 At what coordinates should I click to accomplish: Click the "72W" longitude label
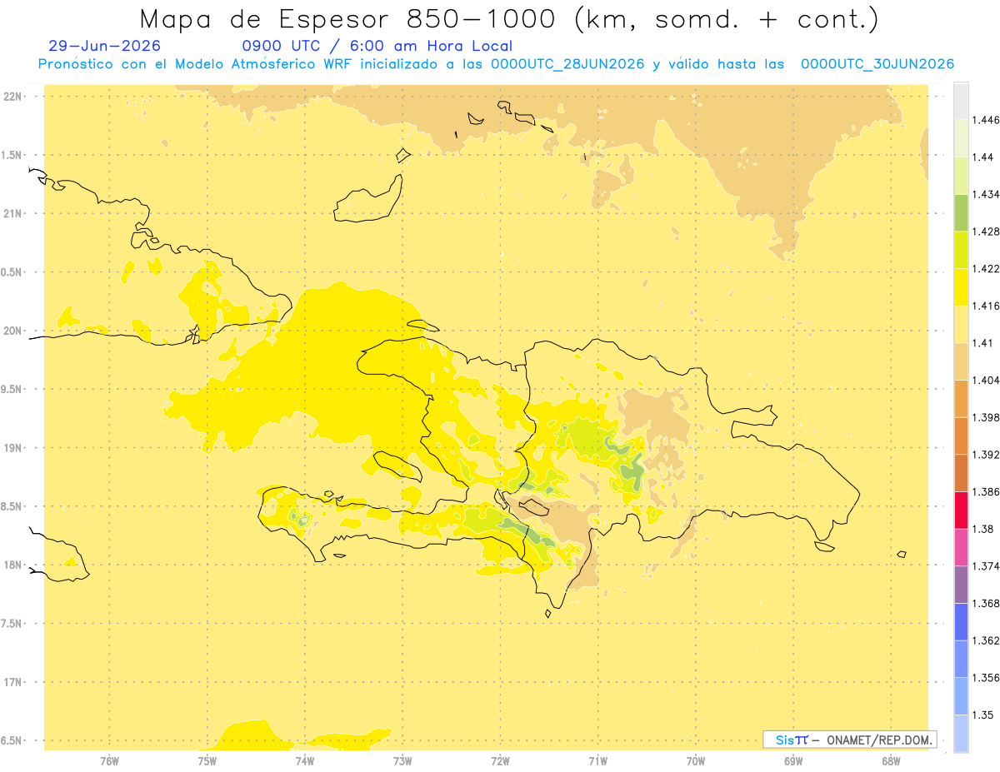point(500,760)
